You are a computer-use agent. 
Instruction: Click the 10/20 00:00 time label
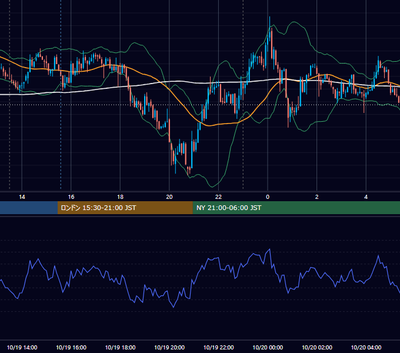(x=268, y=347)
